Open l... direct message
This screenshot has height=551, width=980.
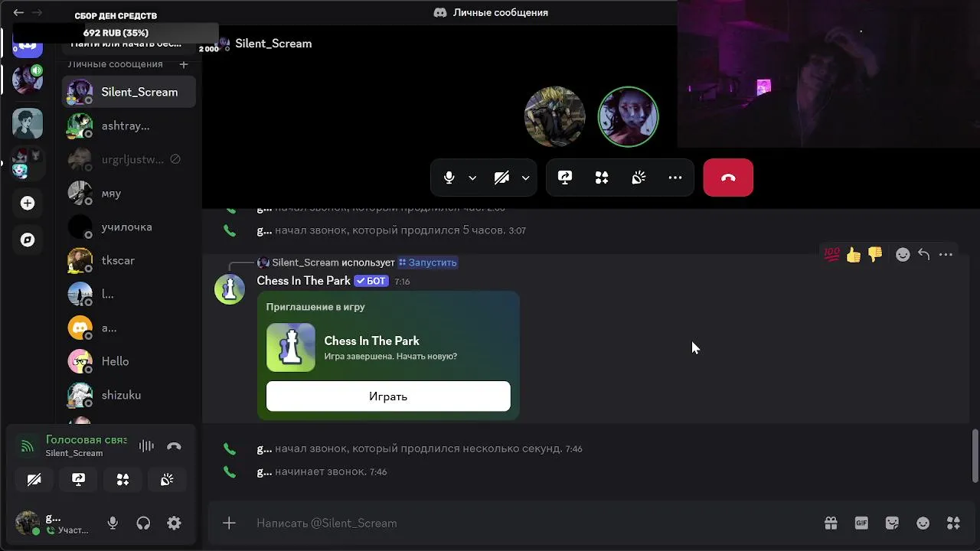[x=129, y=294]
